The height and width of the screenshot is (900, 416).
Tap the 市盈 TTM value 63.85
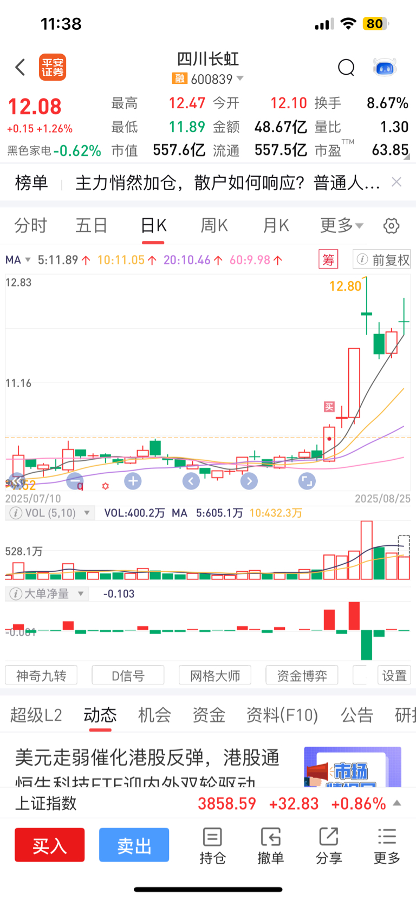(390, 150)
